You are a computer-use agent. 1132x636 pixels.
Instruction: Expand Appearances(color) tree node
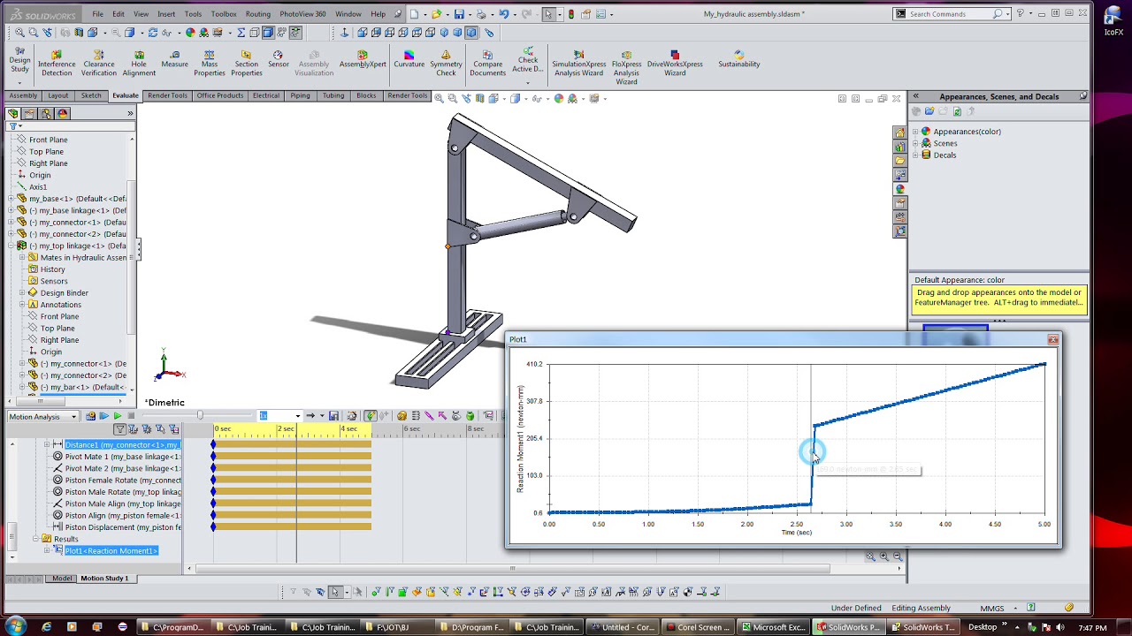pyautogui.click(x=916, y=132)
